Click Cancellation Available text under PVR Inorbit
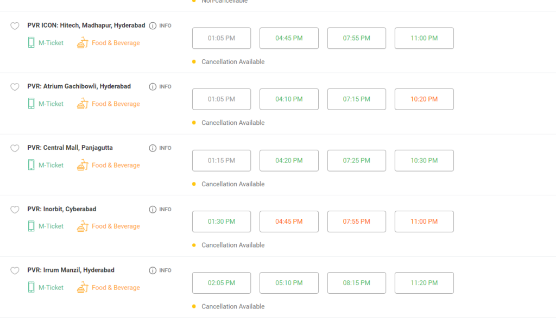This screenshot has height=322, width=556. pos(233,245)
